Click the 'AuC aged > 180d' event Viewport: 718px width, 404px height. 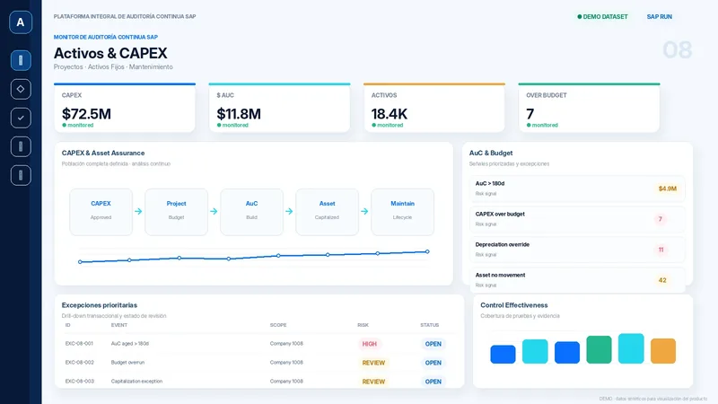[130, 344]
